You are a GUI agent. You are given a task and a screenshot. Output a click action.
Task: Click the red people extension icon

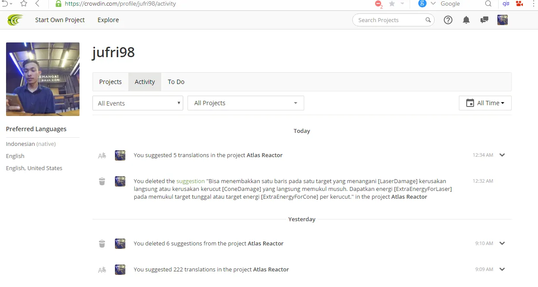point(519,3)
